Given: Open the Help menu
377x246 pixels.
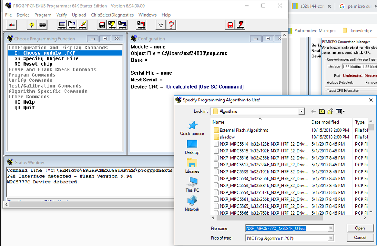Looking at the screenshot, I should click(x=166, y=15).
